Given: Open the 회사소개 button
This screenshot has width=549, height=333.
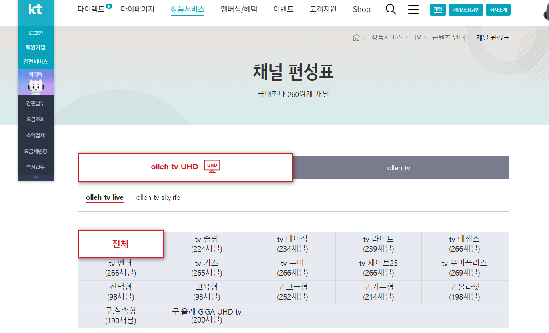Looking at the screenshot, I should tap(498, 10).
